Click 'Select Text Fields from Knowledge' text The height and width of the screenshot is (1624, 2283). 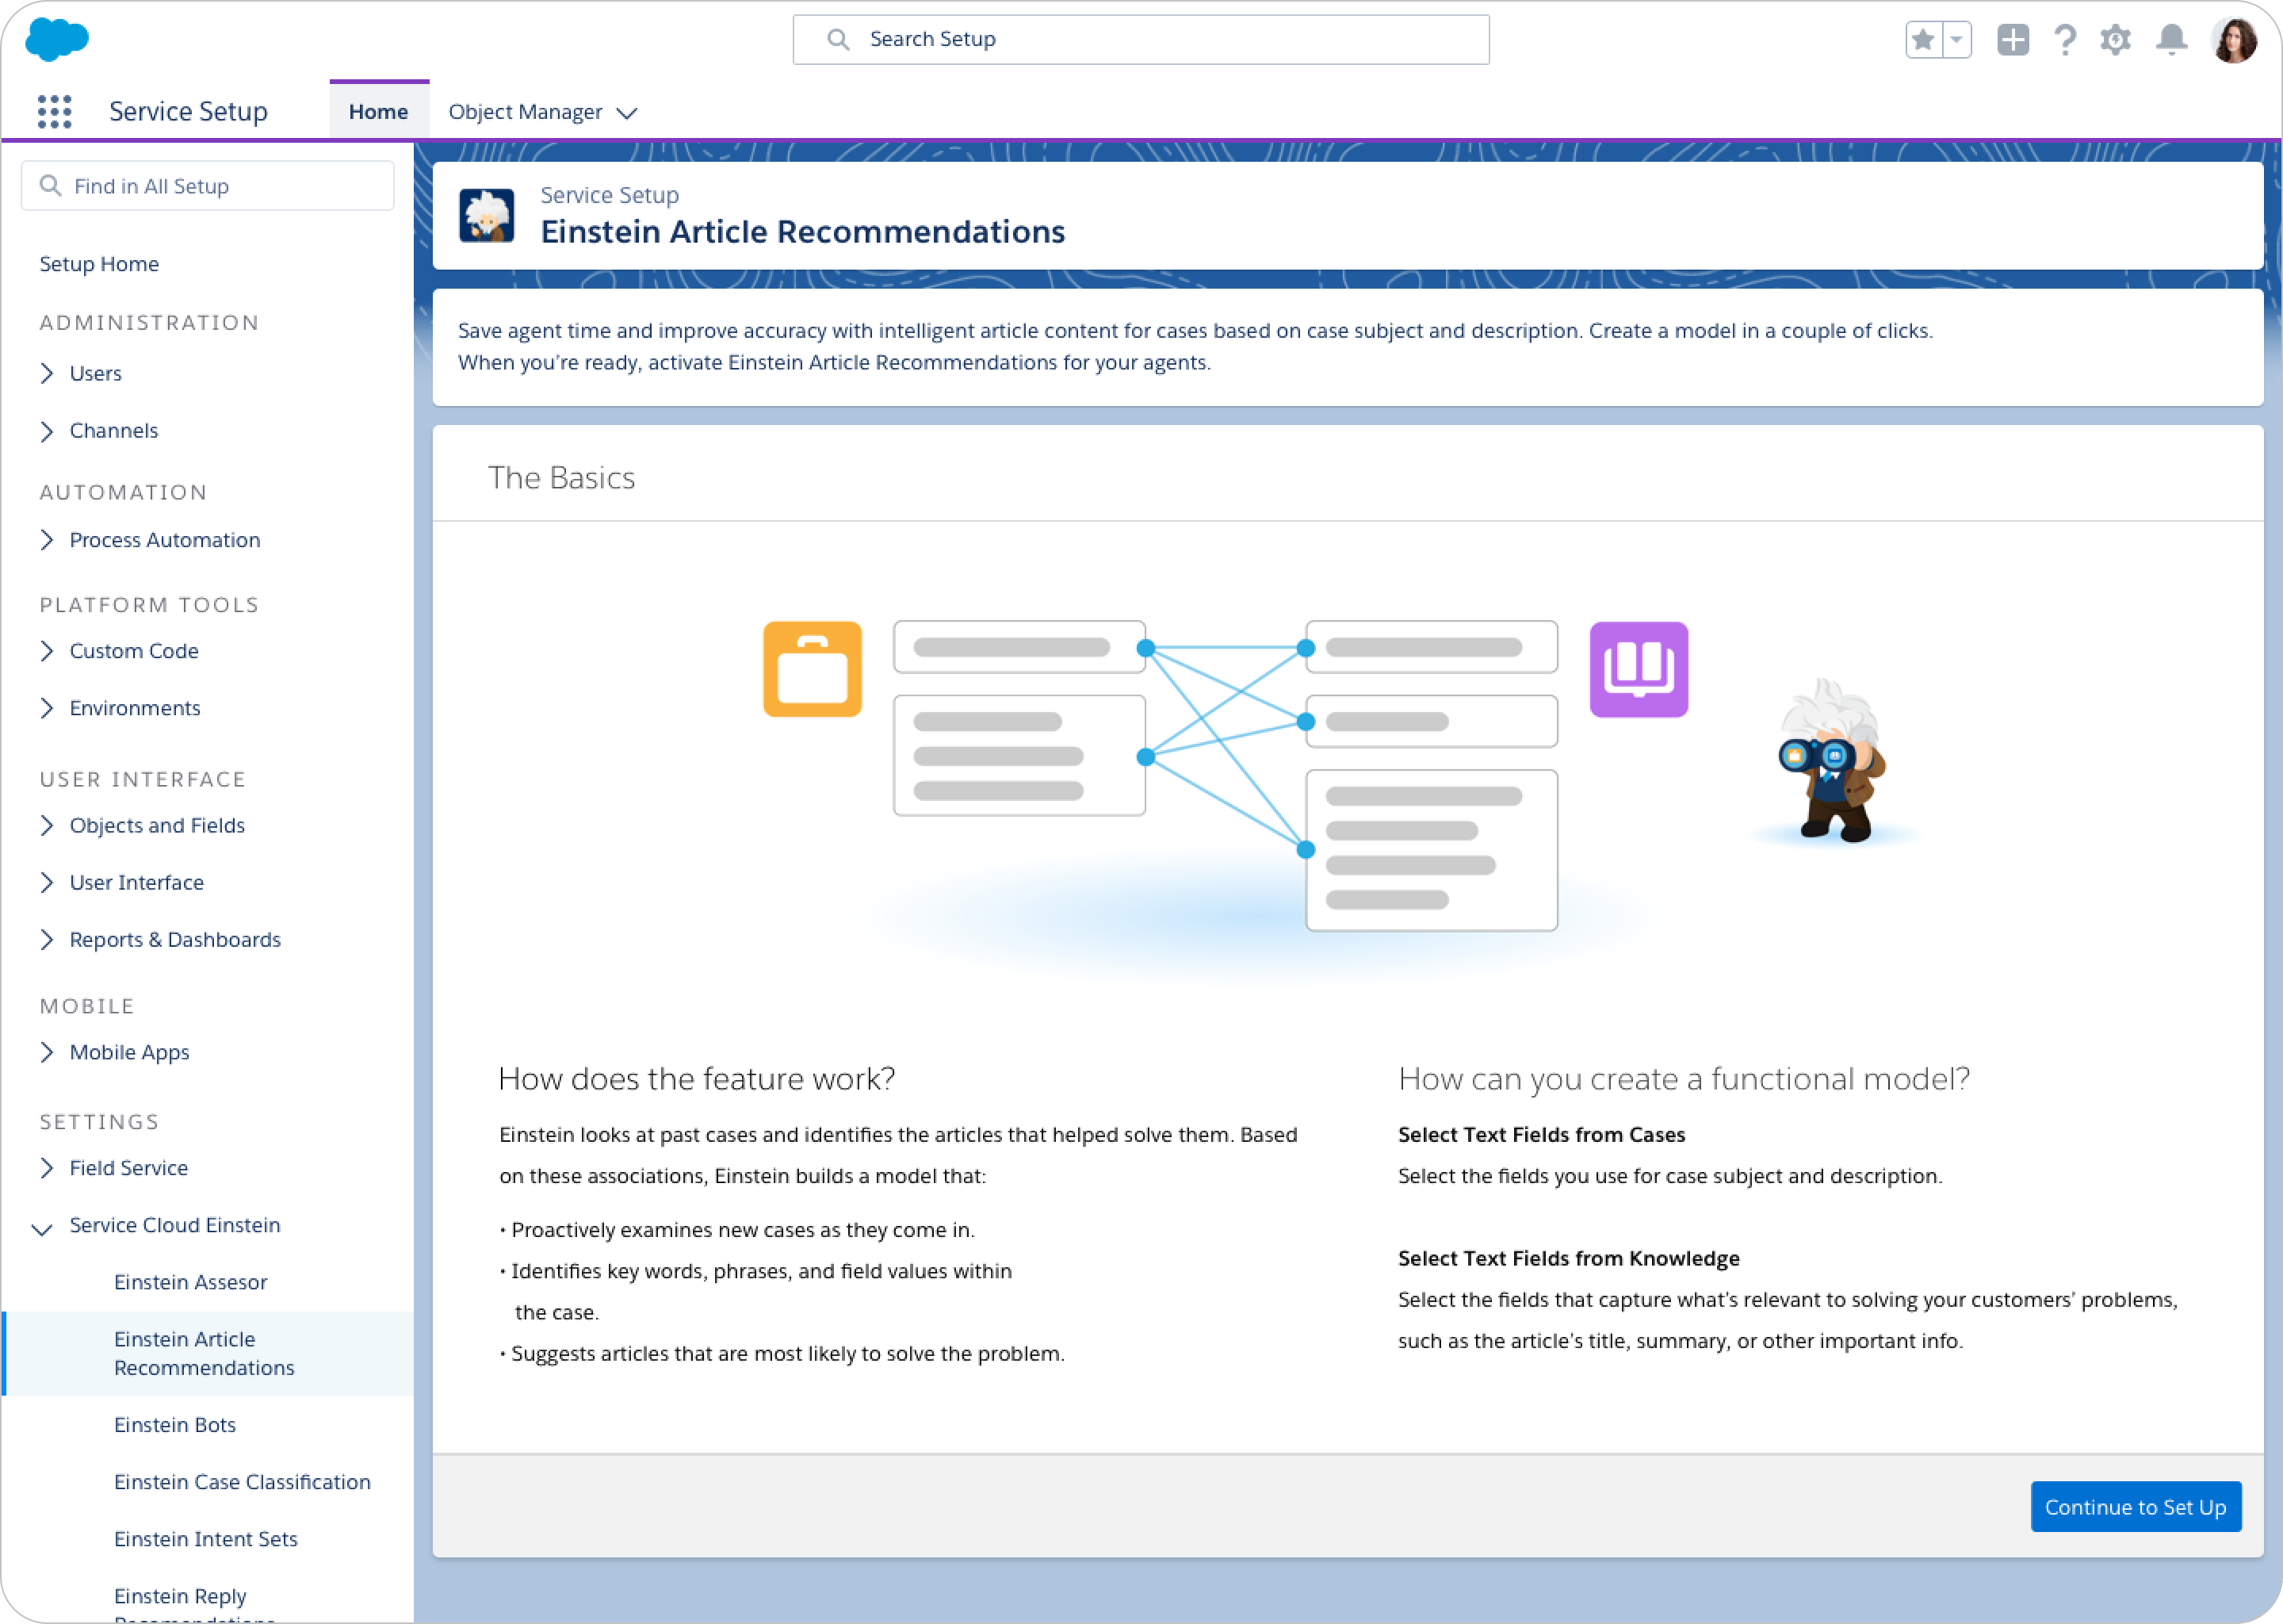point(1568,1259)
